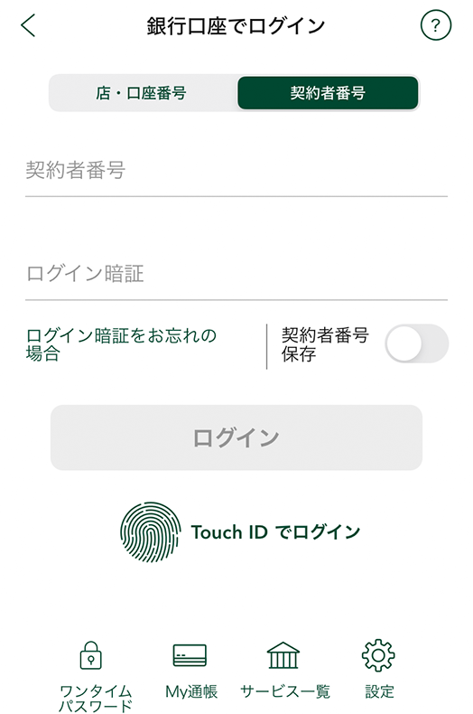Tap the My通帳 label
Viewport: 473px width, 714px height.
(191, 691)
